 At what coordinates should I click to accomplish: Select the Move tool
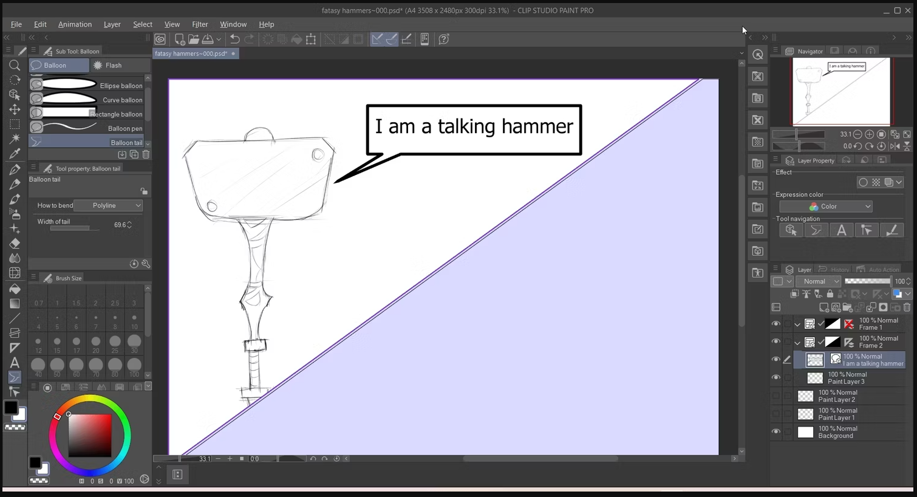[15, 109]
